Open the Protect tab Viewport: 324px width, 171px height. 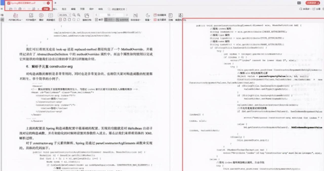[91, 9]
